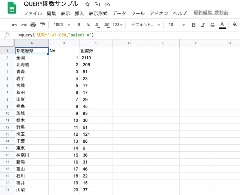
Task: Select cell containing 北海道
Action: [31, 65]
